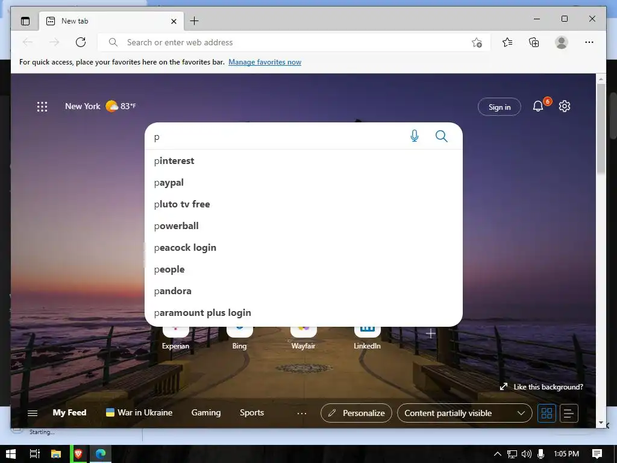
Task: Click the page vertical scrollbar thumb
Action: [x=601, y=129]
